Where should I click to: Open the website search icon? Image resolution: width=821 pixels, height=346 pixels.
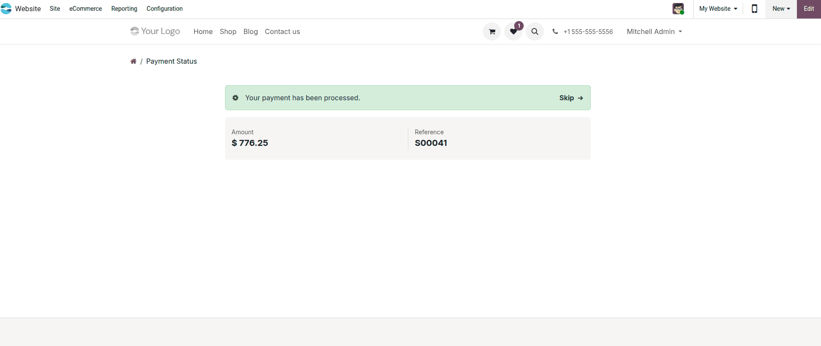[x=534, y=31]
